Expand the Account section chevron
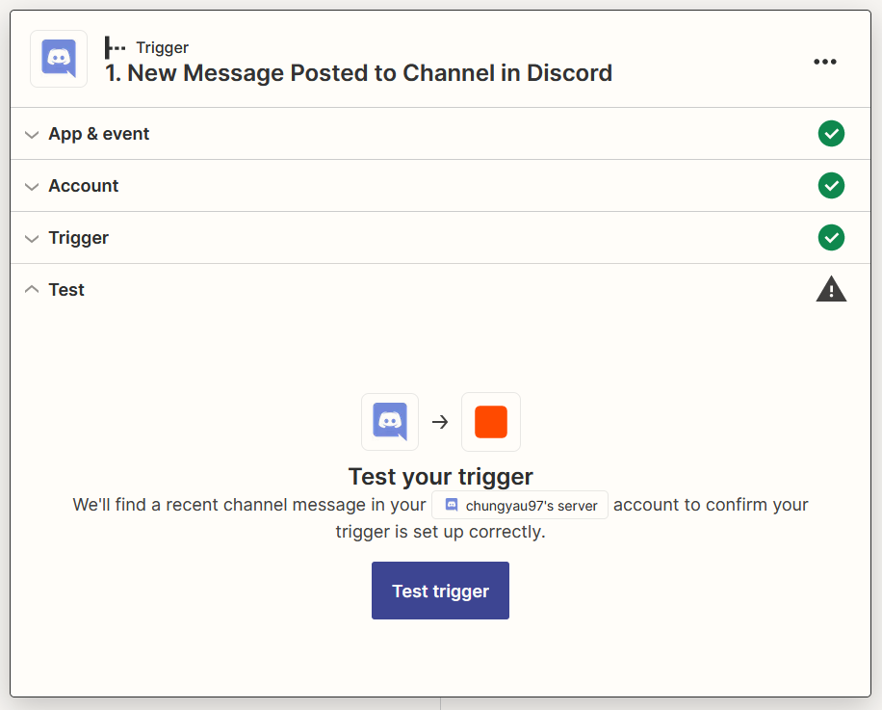882x710 pixels. 32,187
